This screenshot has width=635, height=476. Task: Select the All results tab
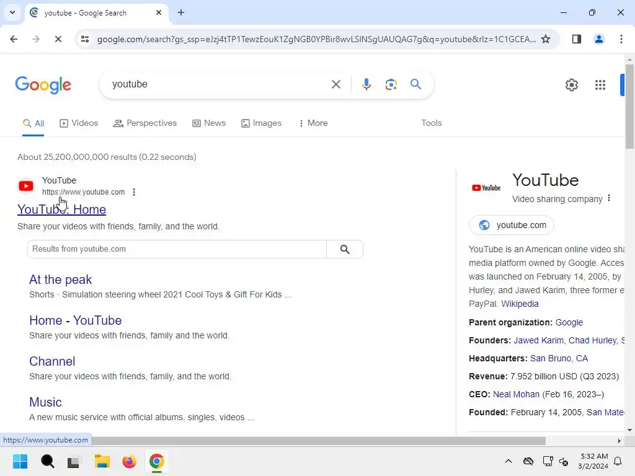tap(33, 123)
